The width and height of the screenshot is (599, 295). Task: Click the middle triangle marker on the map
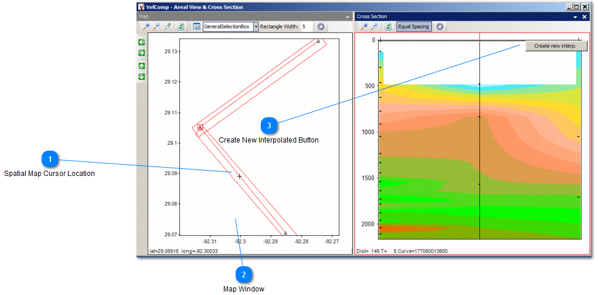point(199,127)
